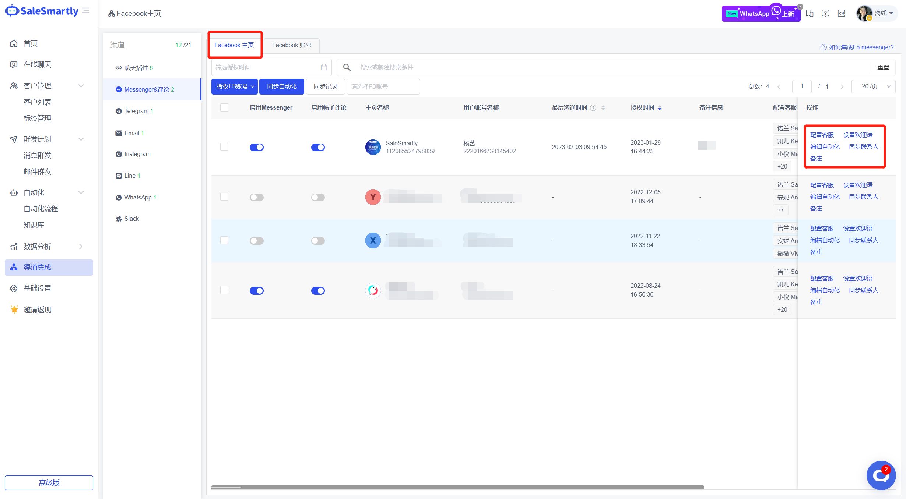
Task: Open the floating chat bubble widget
Action: coord(881,475)
